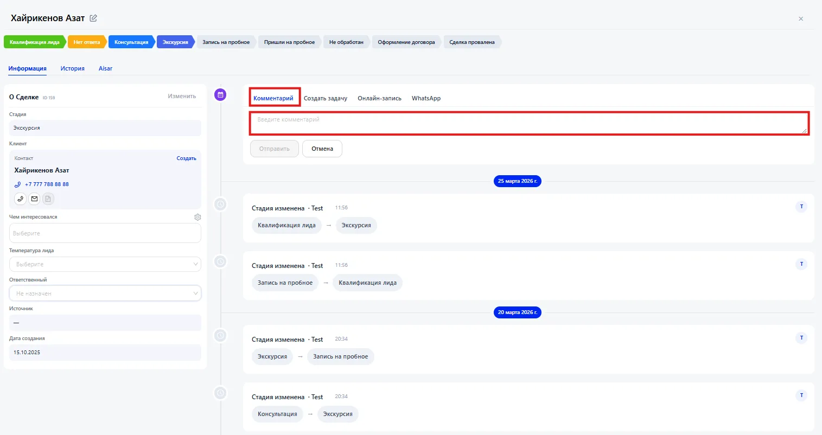Click the call phone icon button under the contact

20,199
